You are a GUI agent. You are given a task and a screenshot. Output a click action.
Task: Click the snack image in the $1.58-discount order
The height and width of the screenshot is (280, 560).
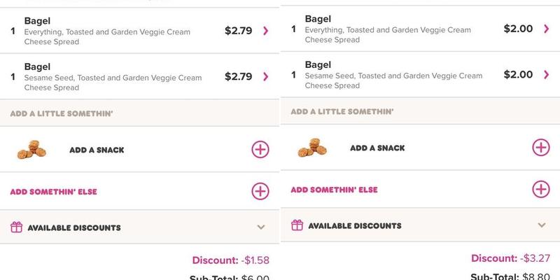click(x=33, y=149)
